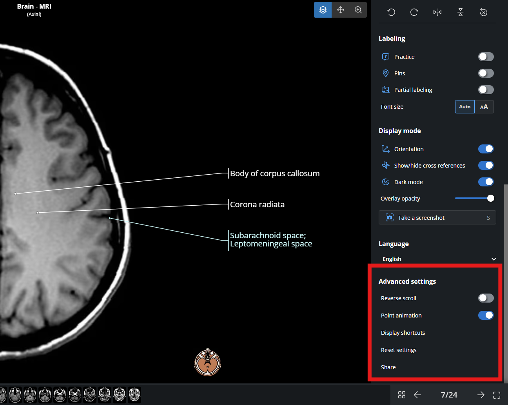Image resolution: width=508 pixels, height=405 pixels.
Task: Click Reset settings option
Action: [399, 350]
